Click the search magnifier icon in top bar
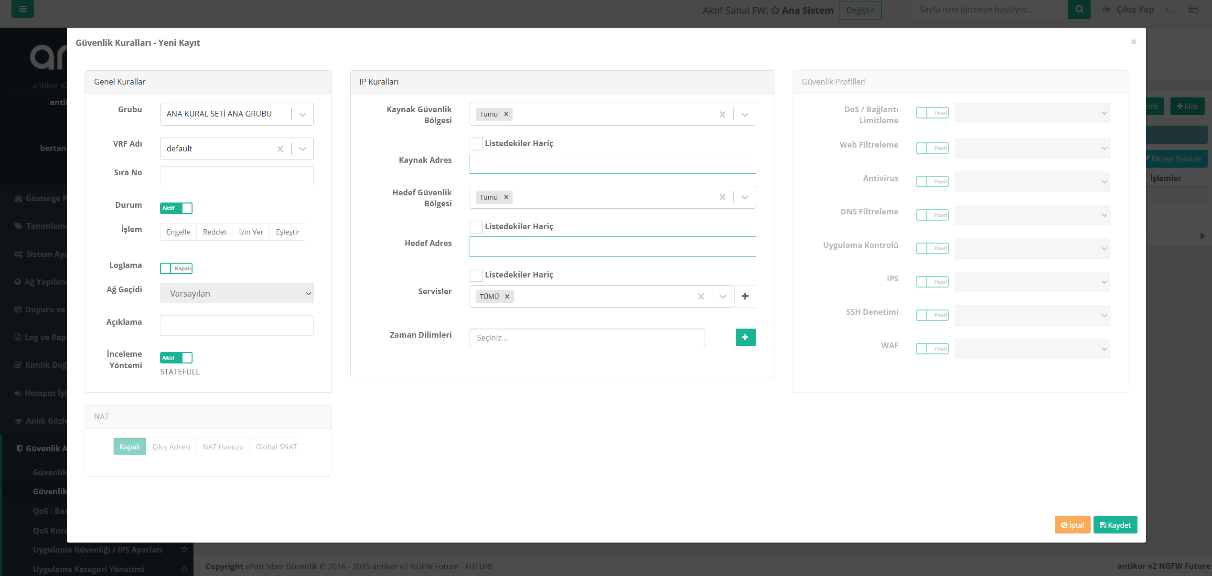 tap(1079, 9)
